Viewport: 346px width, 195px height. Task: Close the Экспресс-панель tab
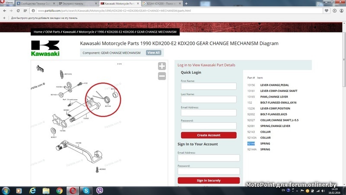[x=96, y=3]
